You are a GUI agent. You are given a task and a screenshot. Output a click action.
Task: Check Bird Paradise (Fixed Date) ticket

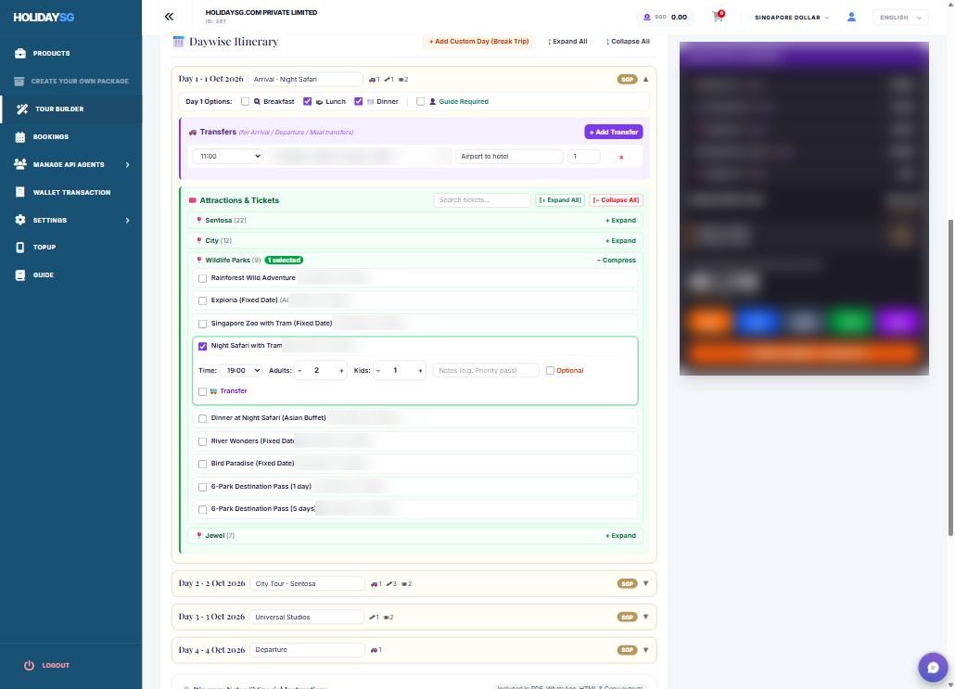pos(203,464)
